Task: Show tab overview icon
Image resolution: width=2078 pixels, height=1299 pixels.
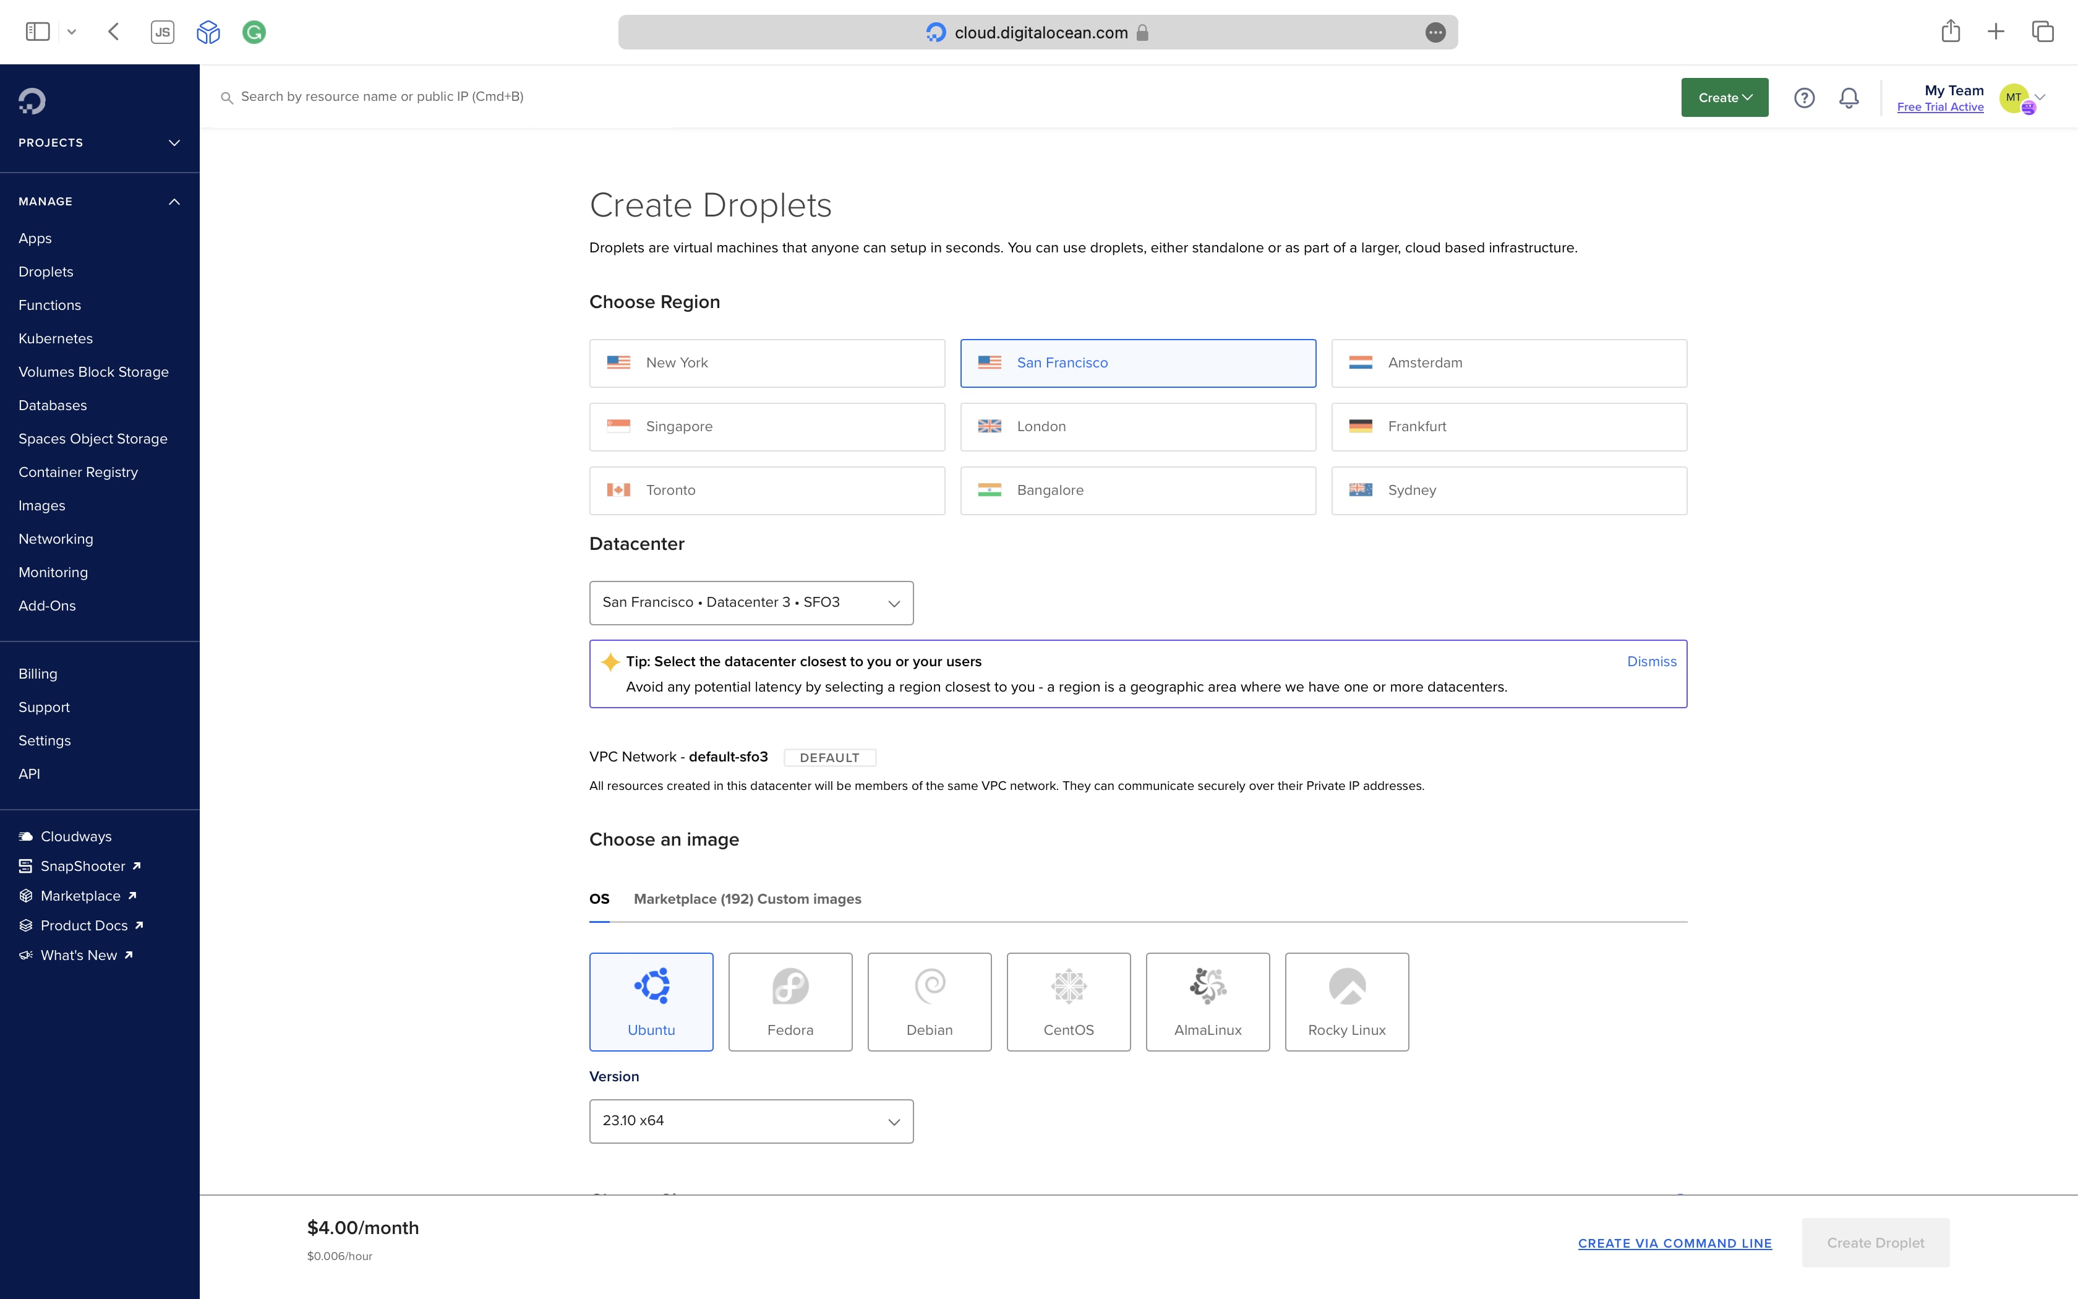Action: coord(2043,32)
